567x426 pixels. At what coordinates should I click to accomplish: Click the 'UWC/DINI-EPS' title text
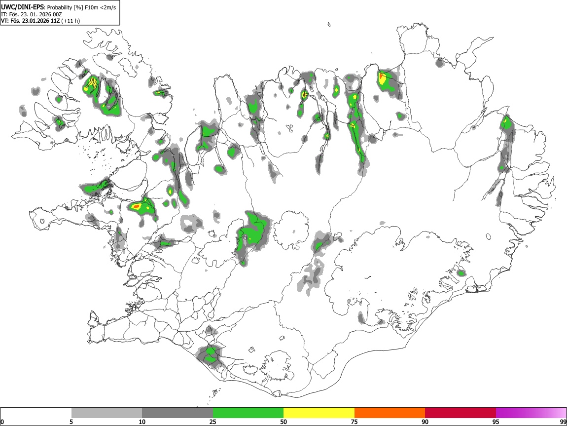point(22,7)
